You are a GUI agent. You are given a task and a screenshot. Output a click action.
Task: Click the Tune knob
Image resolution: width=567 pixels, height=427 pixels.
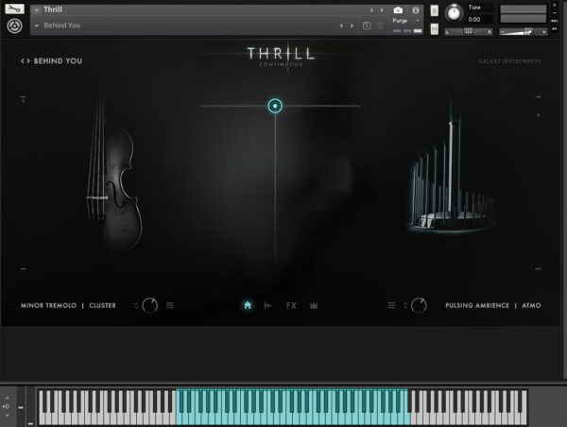(454, 13)
